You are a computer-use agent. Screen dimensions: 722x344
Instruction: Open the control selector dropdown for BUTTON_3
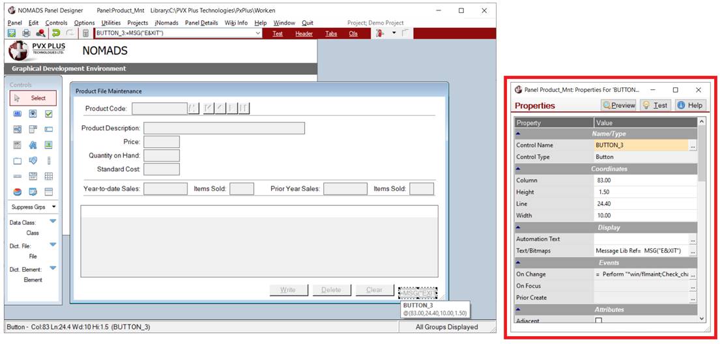click(x=258, y=33)
